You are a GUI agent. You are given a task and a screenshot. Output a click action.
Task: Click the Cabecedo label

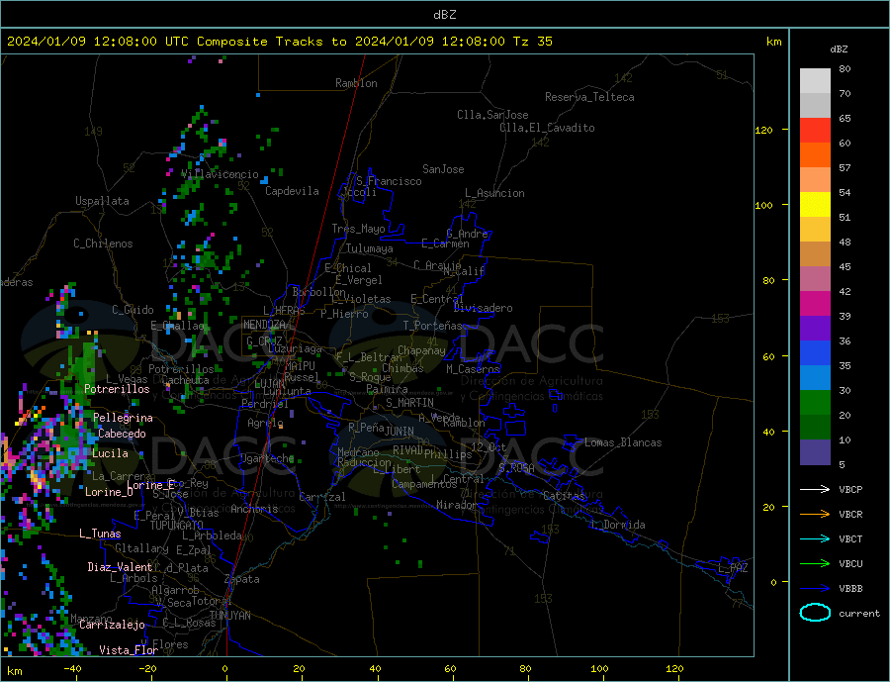click(122, 434)
